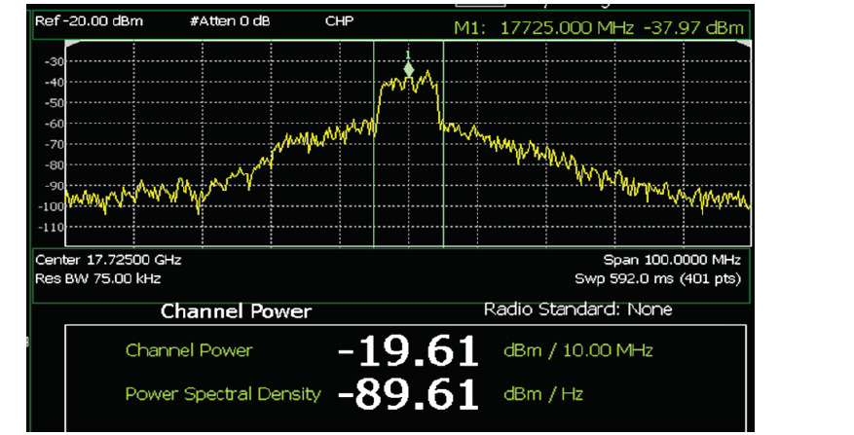Select the dBm / Hz unit label

543,393
